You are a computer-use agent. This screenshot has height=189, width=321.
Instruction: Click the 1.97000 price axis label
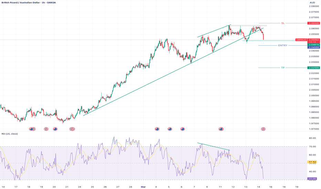[314, 129]
